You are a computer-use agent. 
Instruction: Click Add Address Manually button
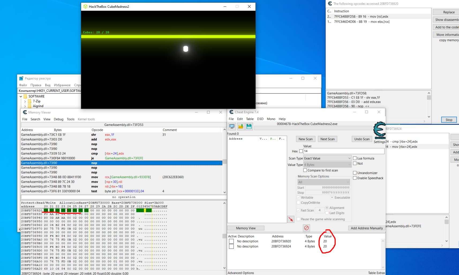(x=367, y=228)
